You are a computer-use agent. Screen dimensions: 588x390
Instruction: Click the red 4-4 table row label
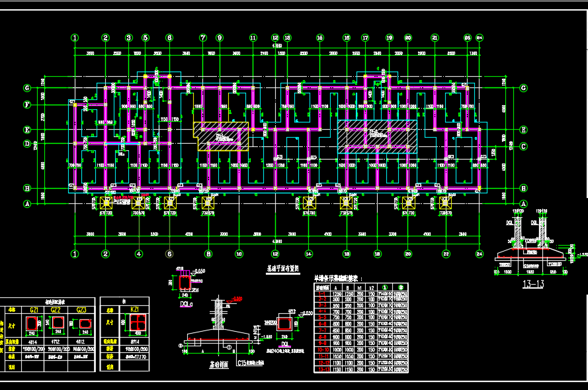click(322, 312)
